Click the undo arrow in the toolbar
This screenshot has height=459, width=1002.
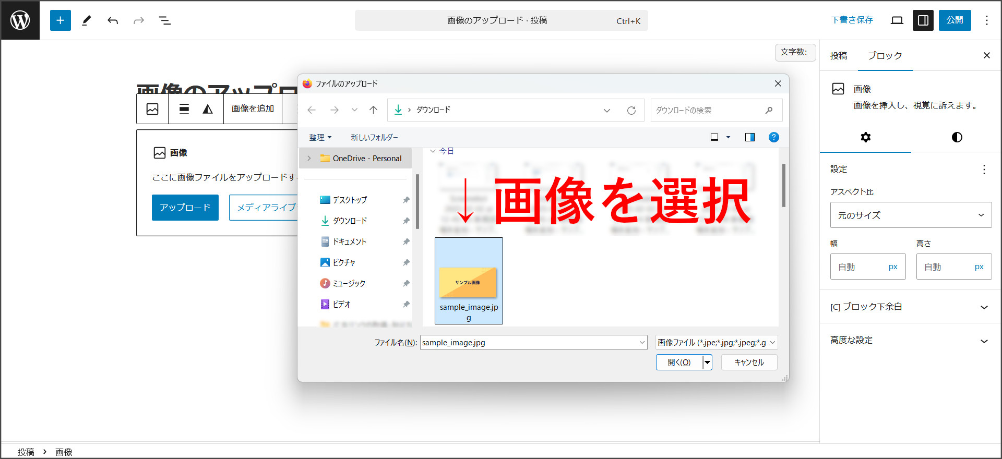113,20
